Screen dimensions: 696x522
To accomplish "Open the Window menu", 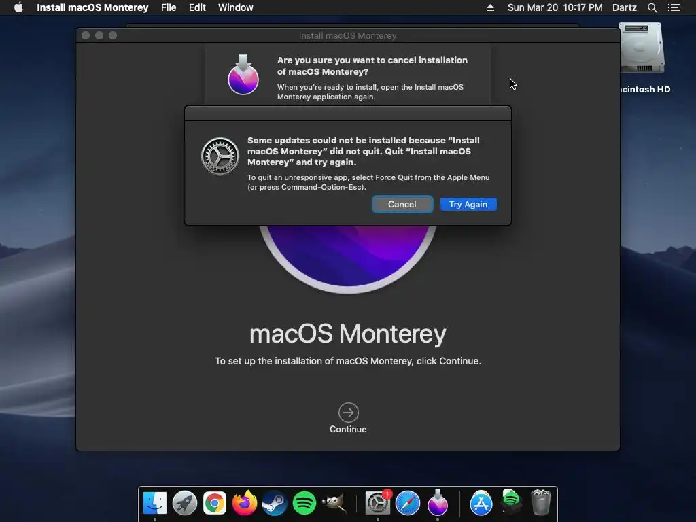I will [x=236, y=7].
